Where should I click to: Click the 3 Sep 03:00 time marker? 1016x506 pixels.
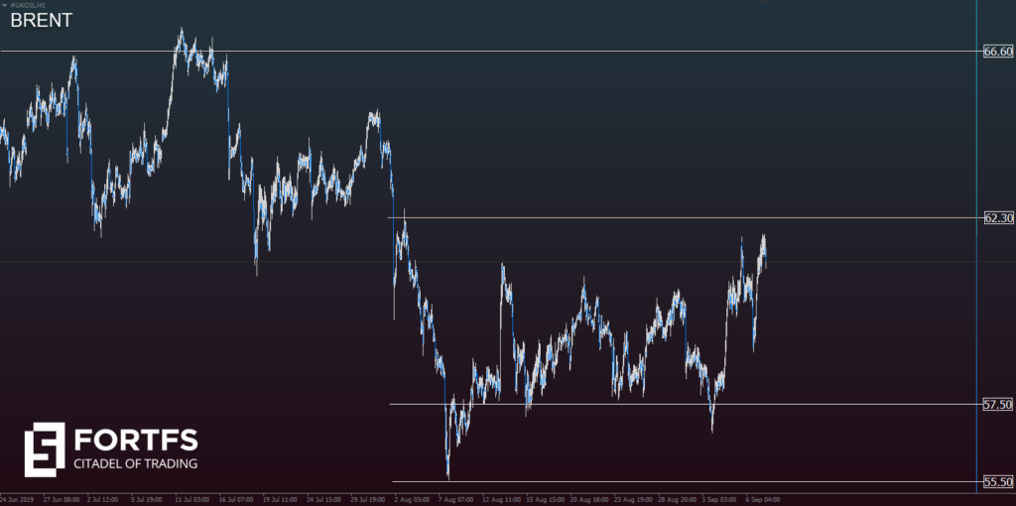(x=719, y=500)
